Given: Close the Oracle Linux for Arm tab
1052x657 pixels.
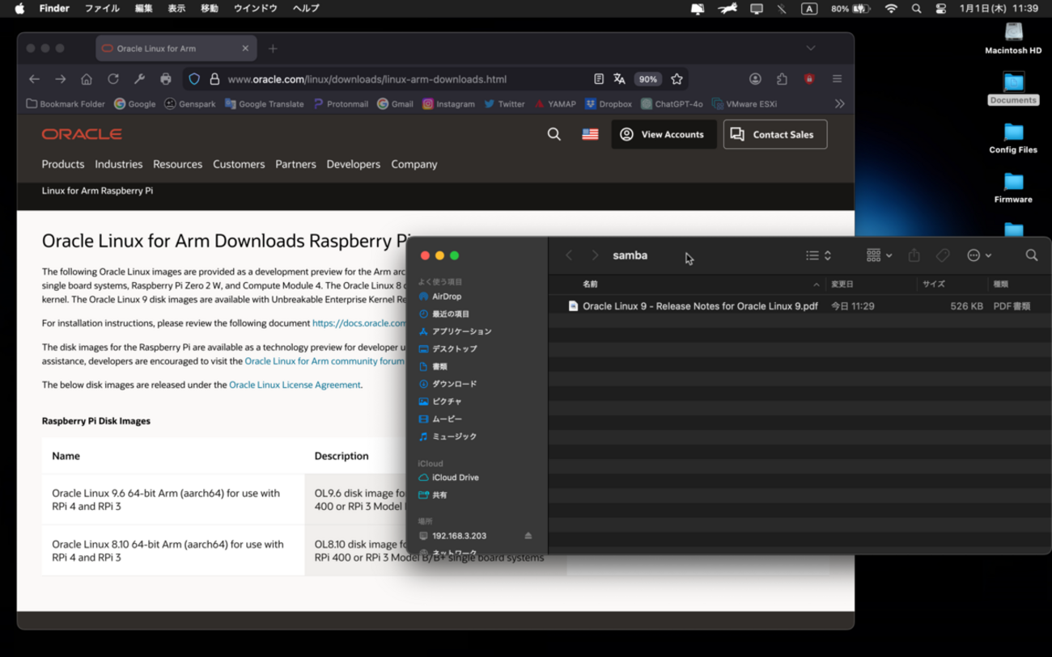Looking at the screenshot, I should 245,48.
